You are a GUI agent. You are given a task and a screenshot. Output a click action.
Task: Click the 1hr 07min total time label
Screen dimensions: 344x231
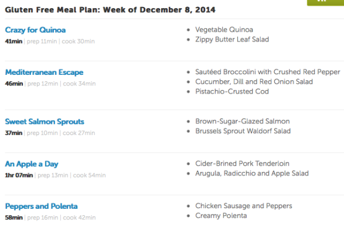pos(19,175)
